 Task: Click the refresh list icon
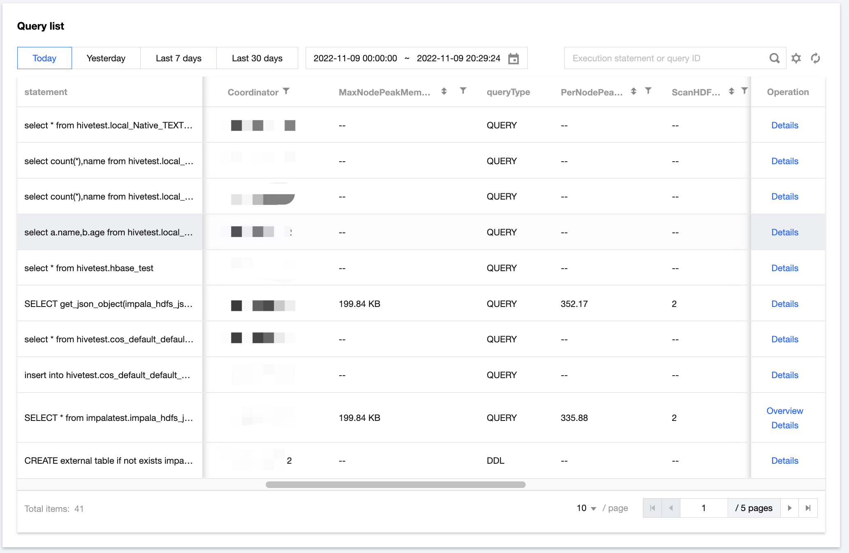(815, 58)
